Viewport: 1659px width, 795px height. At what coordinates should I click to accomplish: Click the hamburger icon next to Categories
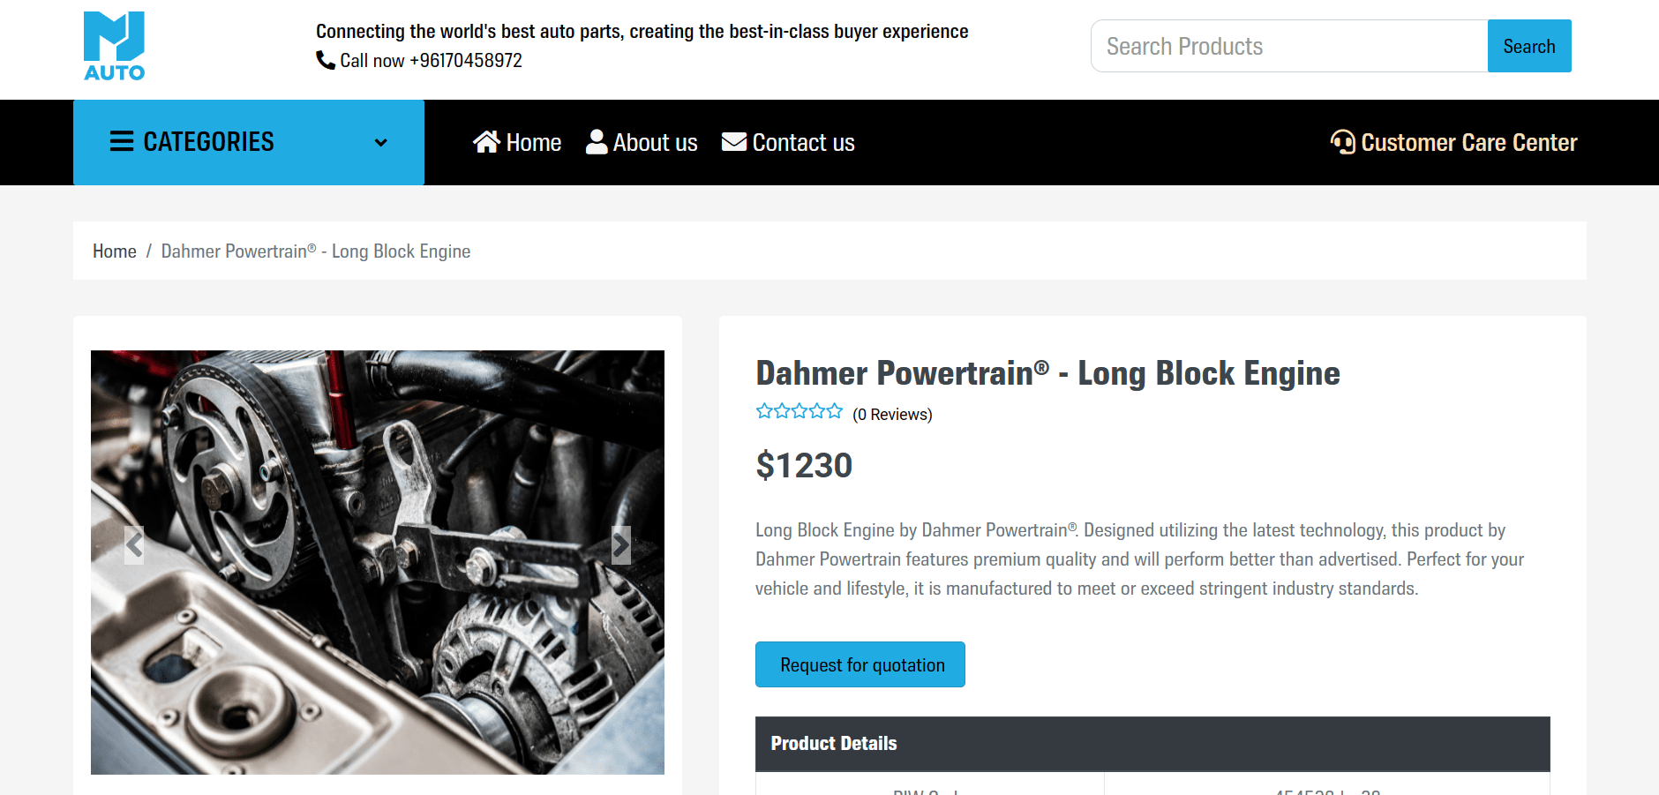[x=122, y=142]
